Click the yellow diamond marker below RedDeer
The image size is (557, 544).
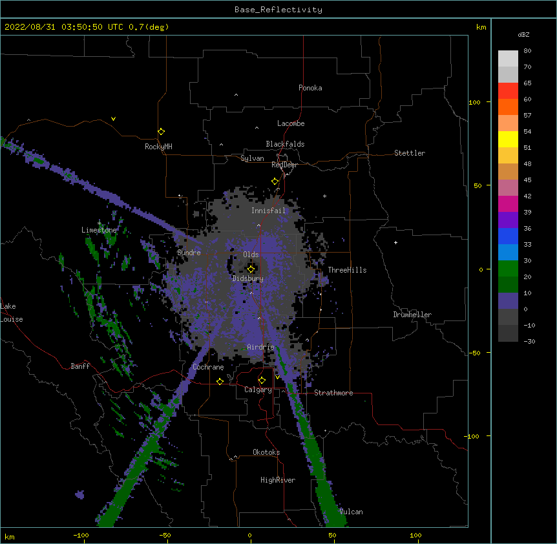click(275, 182)
